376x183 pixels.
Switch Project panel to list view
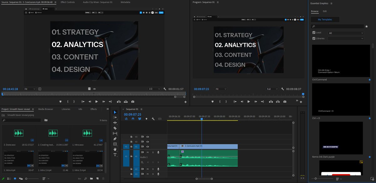pyautogui.click(x=9, y=179)
